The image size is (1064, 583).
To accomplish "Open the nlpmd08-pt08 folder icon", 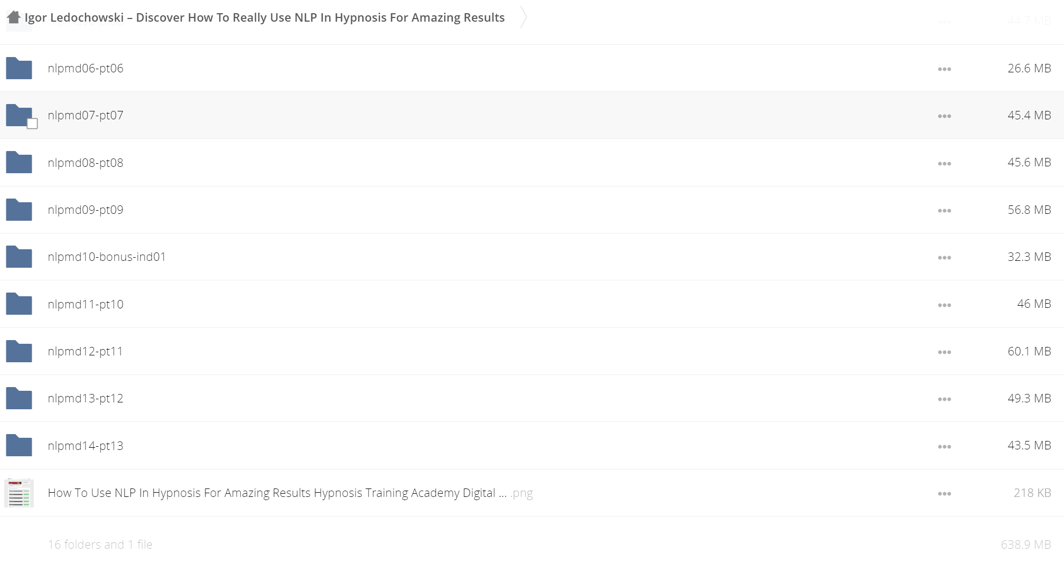I will [19, 163].
